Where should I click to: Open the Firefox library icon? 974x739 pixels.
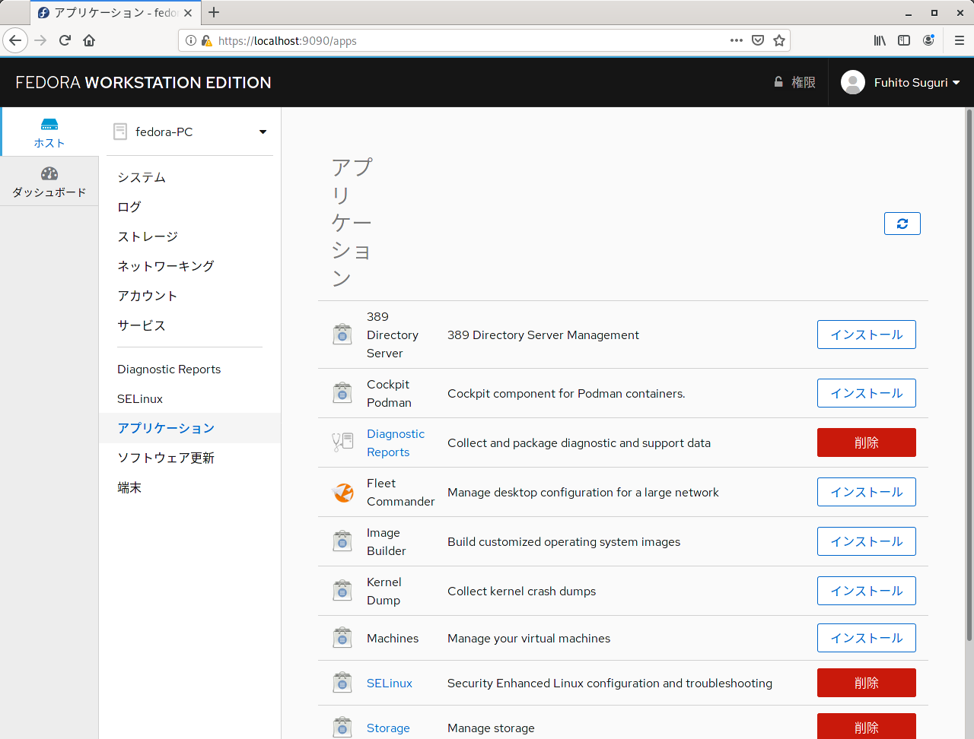point(880,40)
